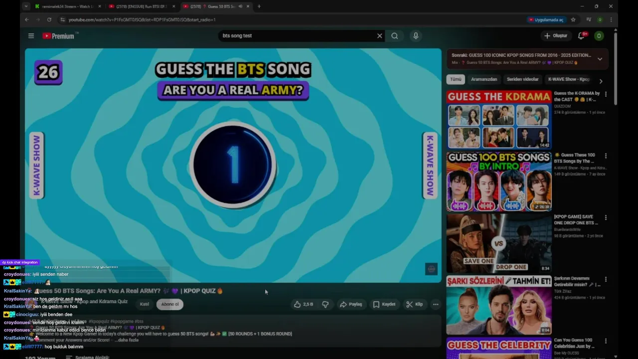Click the 'Katıl' join button
The height and width of the screenshot is (359, 638).
pos(145,304)
